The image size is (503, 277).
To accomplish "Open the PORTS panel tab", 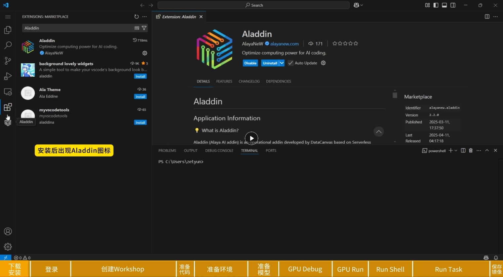I will click(x=271, y=151).
